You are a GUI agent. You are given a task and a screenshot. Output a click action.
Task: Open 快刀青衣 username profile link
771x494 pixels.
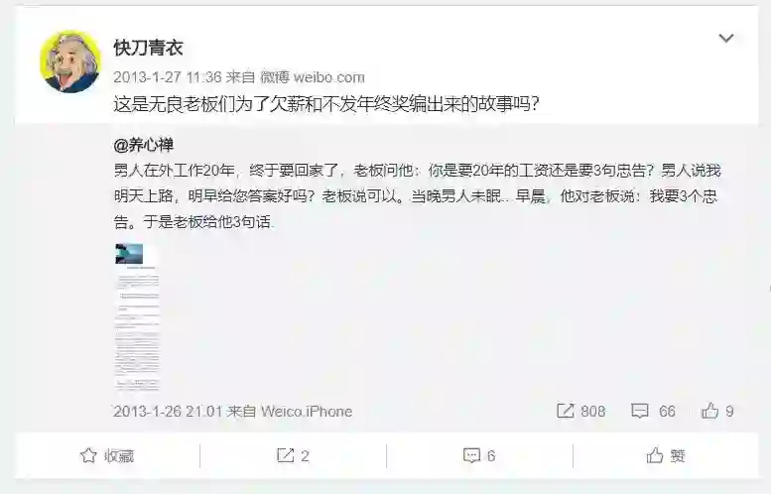click(148, 48)
